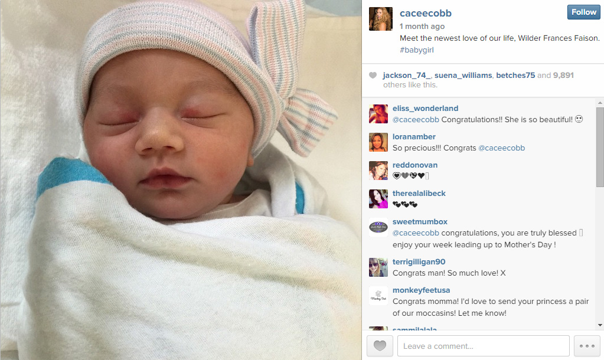604x360 pixels.
Task: Focus the Leave a comment field
Action: [484, 346]
